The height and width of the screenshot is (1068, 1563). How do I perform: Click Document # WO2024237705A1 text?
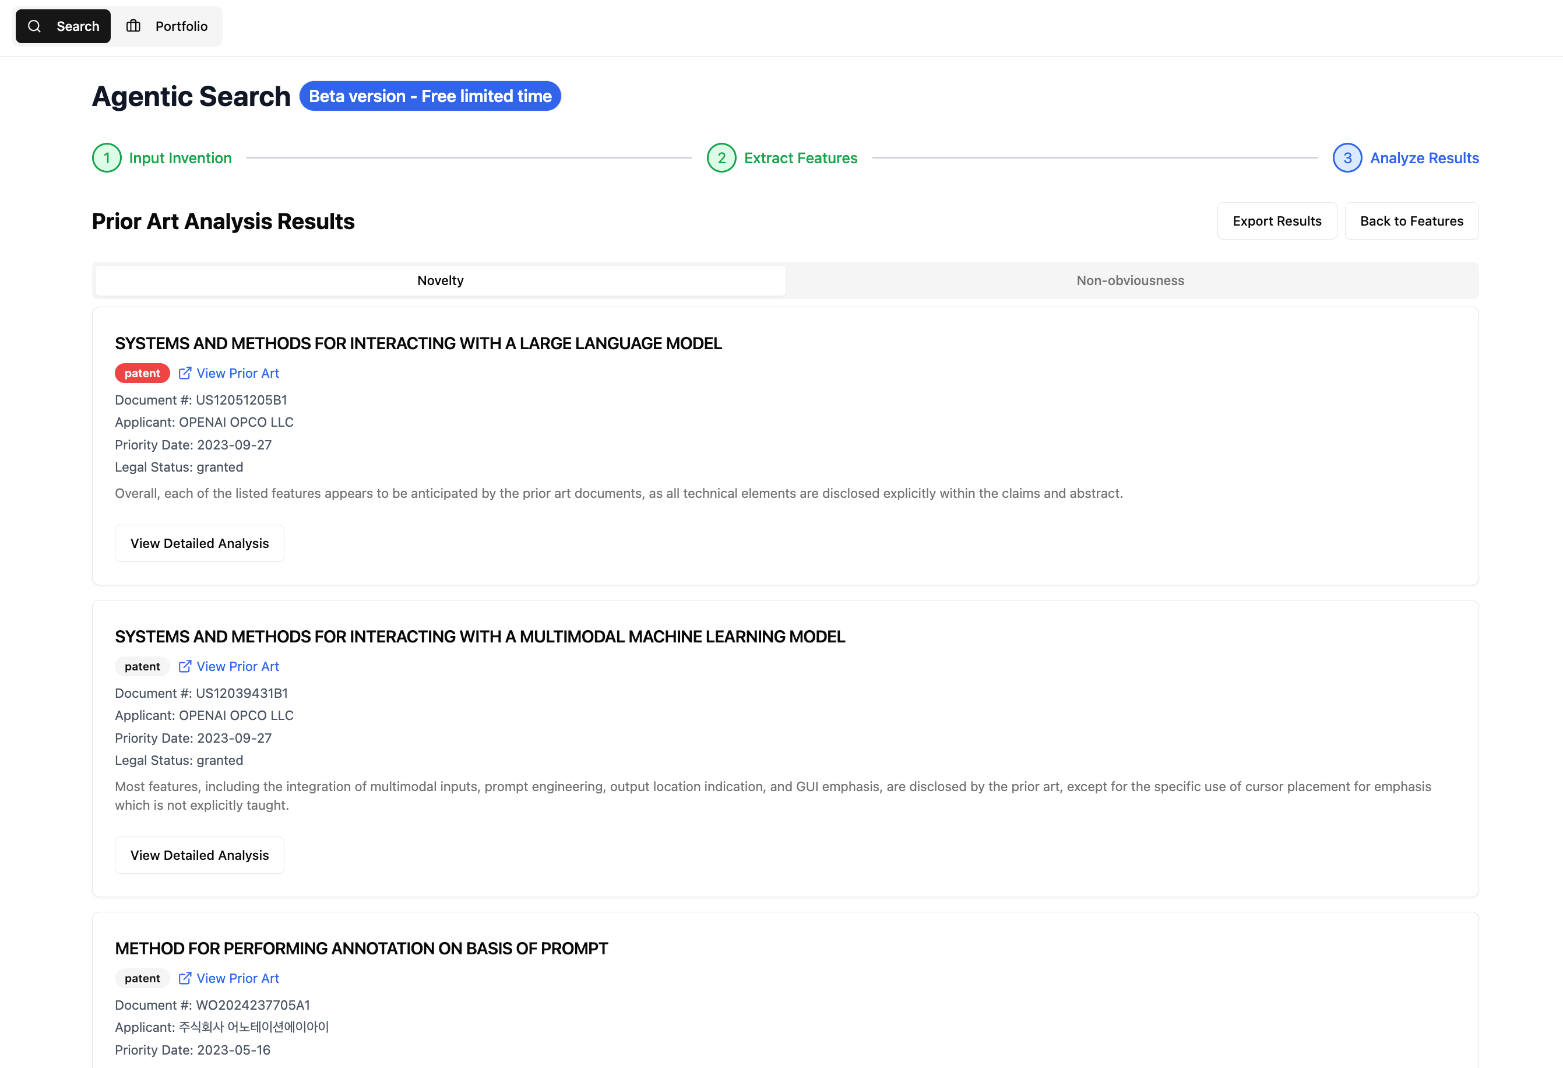[213, 1006]
